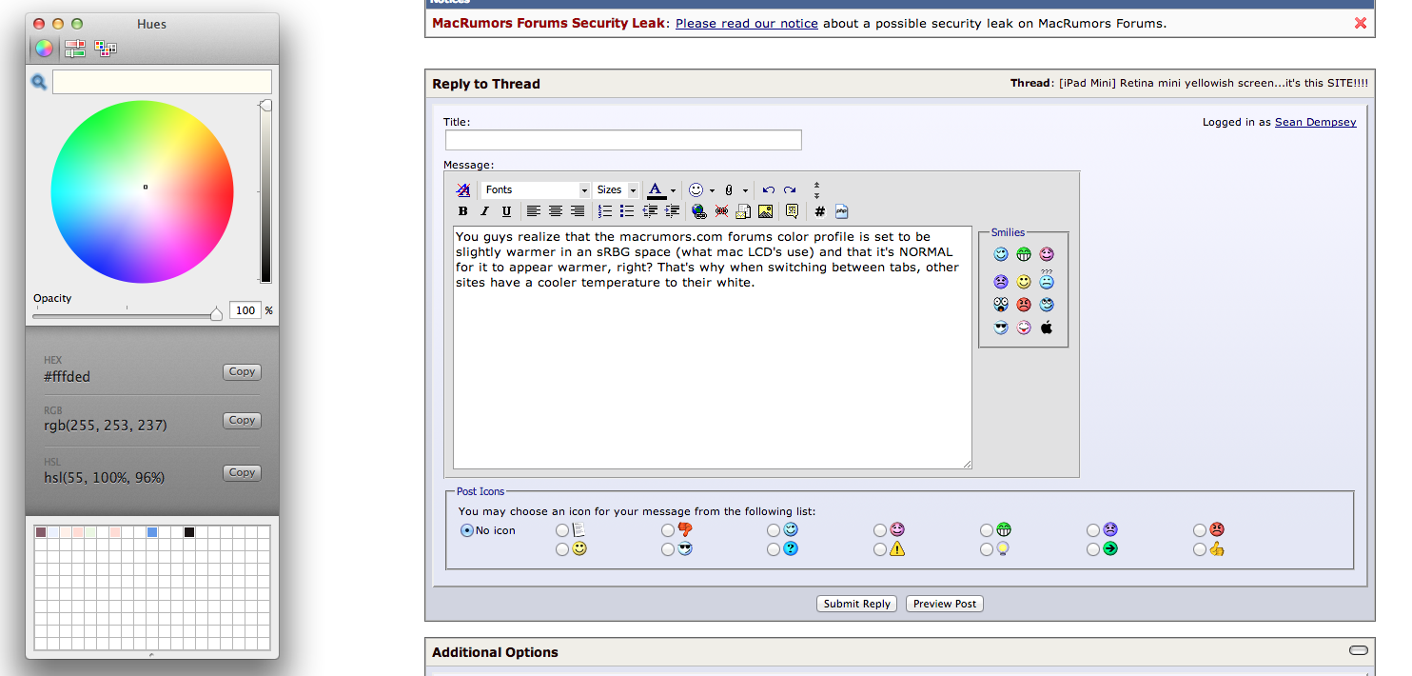The width and height of the screenshot is (1412, 676).
Task: Open the Sizes dropdown
Action: 616,190
